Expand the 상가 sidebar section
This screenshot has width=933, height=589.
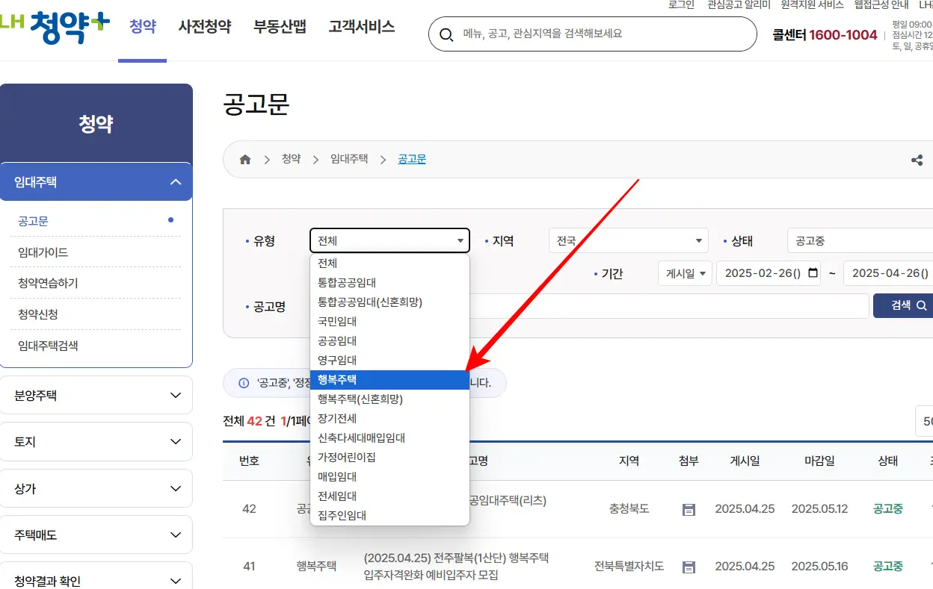pos(96,487)
